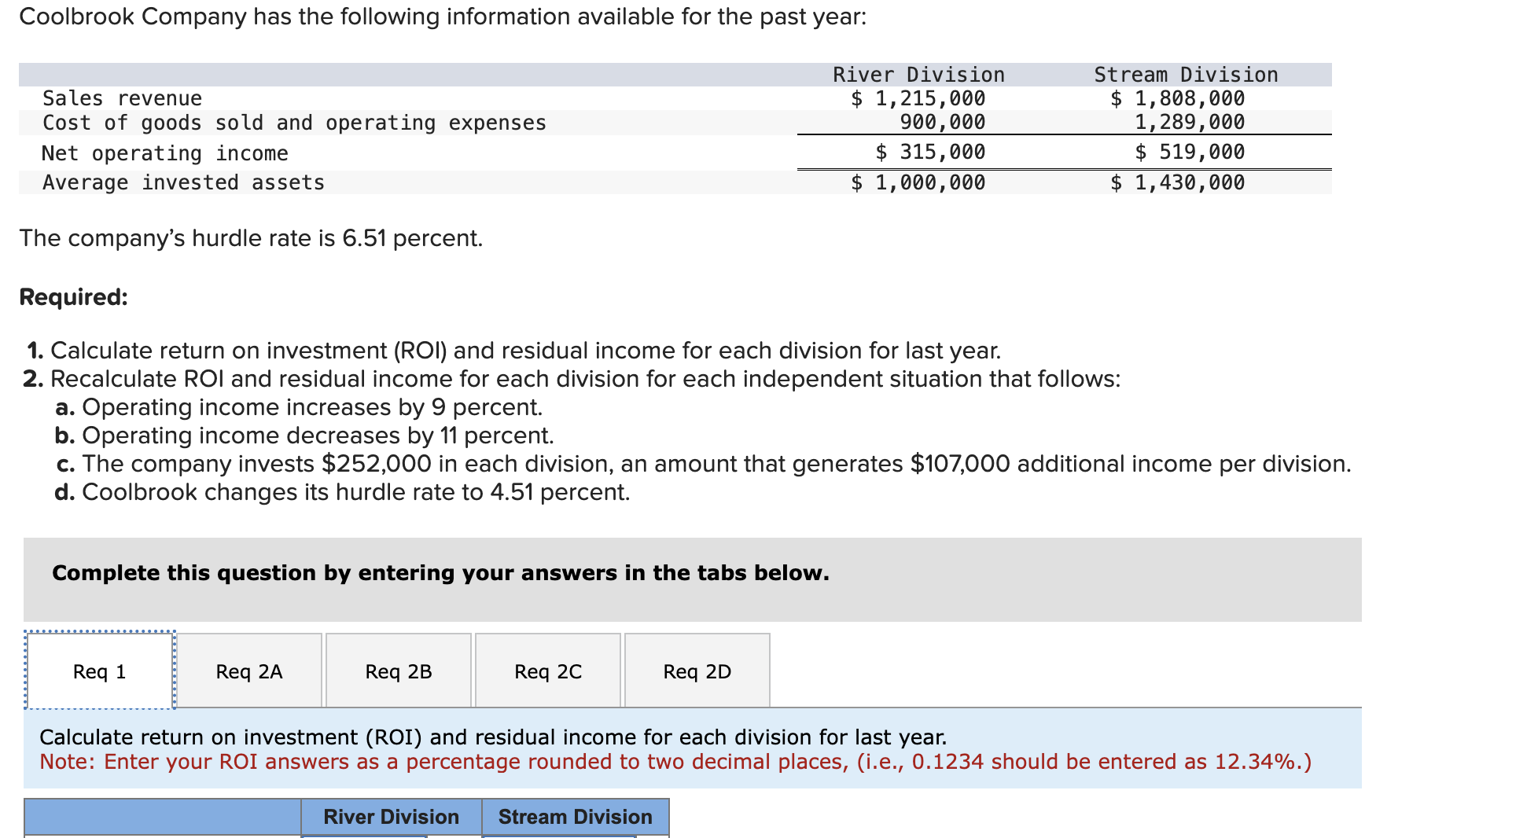Click the Stream Division answer column header
1538x838 pixels.
coord(576,817)
